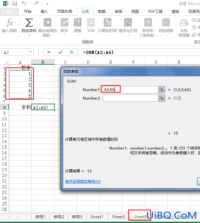Open Lookup & Reference functions icon
This screenshot has width=200, height=223.
pos(128,23)
